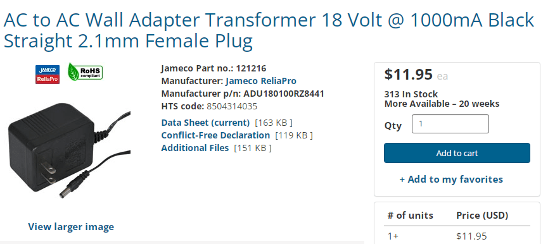Click the # of units column header

click(x=411, y=215)
